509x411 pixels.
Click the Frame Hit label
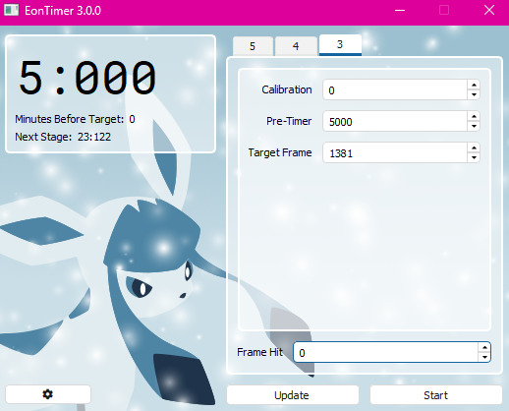[x=259, y=352]
